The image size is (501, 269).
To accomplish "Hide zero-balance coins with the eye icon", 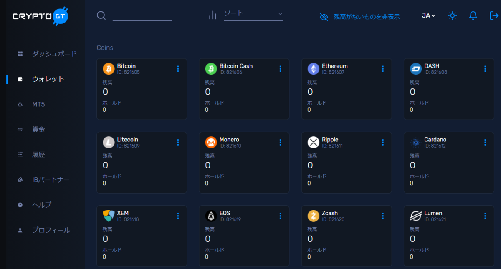I will [324, 17].
